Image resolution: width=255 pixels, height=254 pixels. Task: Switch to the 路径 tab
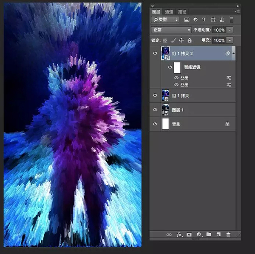182,11
